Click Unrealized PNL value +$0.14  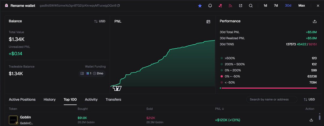point(16,54)
